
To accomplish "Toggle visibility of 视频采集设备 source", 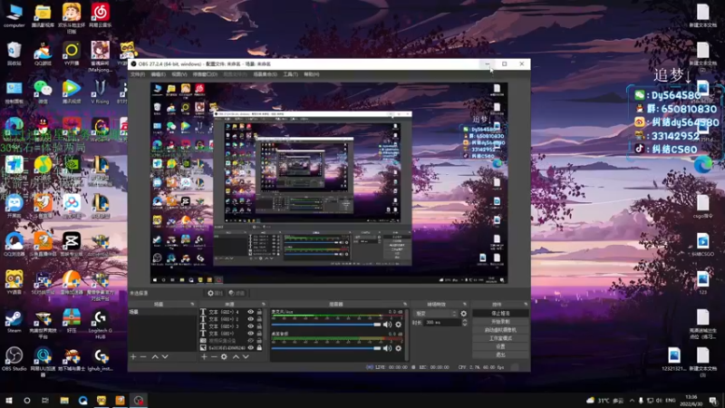I will pyautogui.click(x=251, y=341).
